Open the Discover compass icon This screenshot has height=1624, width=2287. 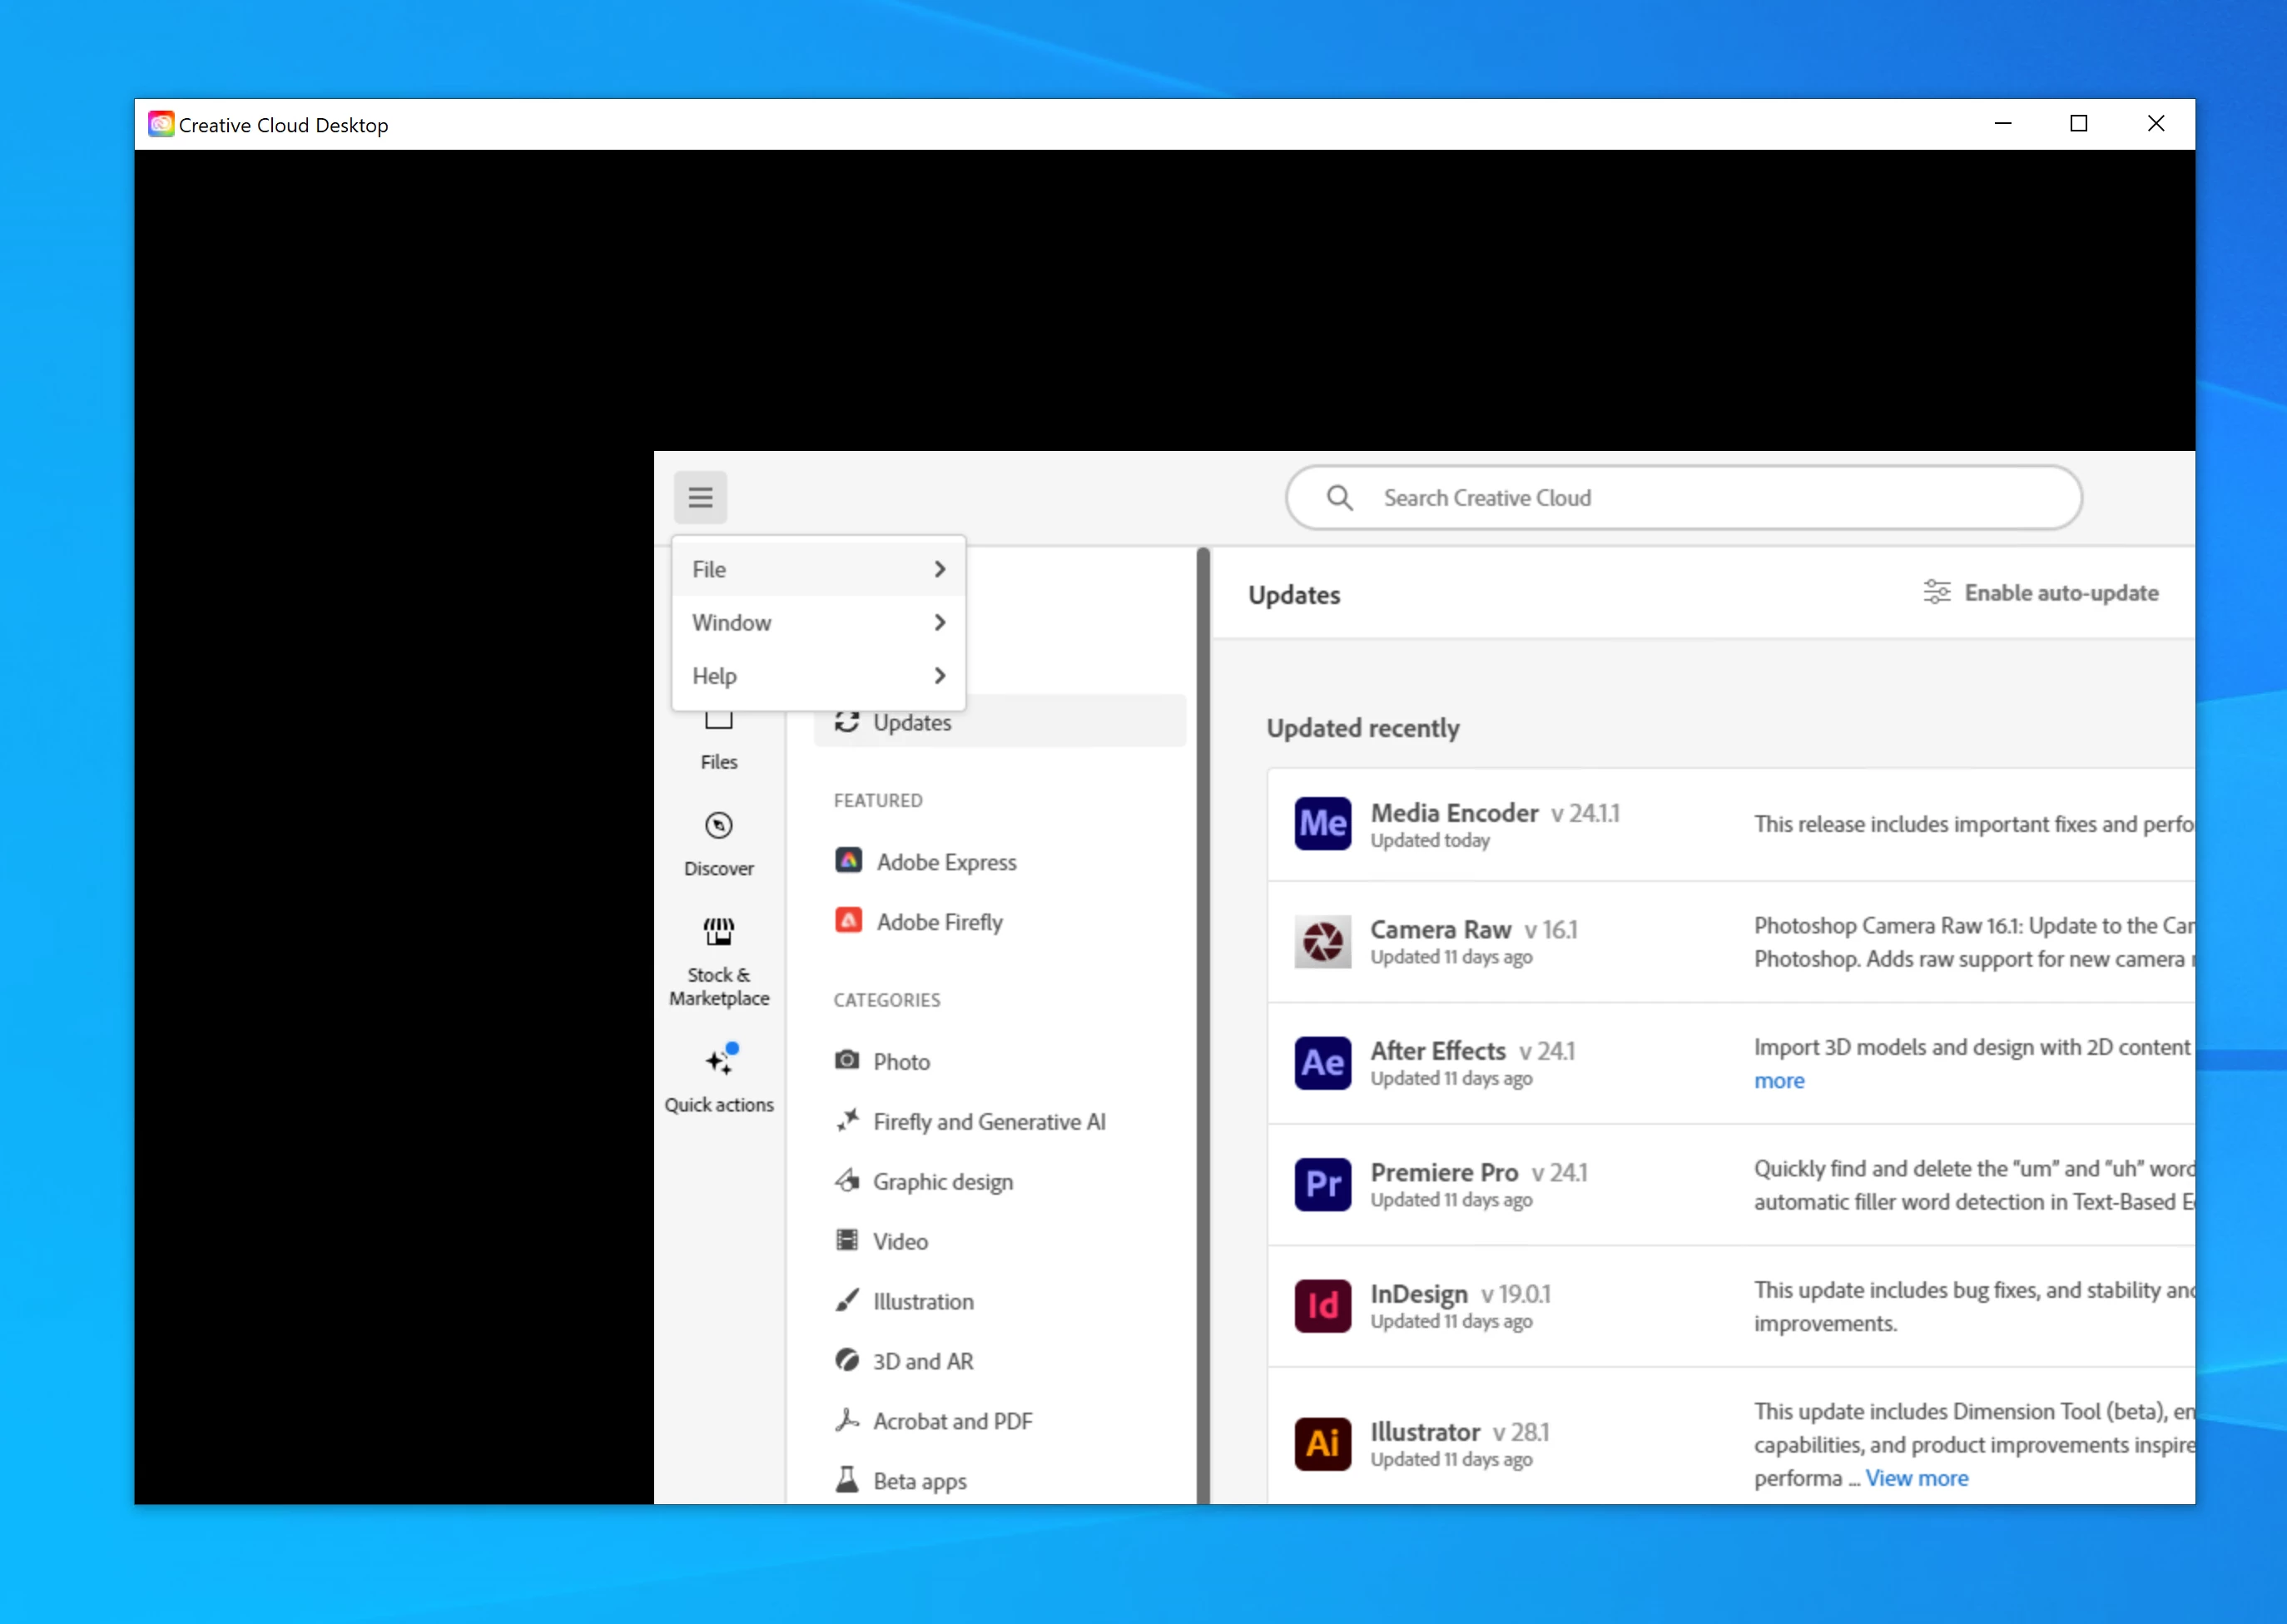click(718, 826)
